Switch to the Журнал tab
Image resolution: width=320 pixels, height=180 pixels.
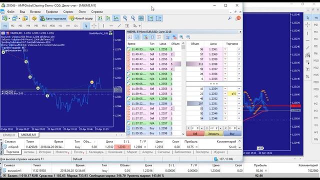(219, 152)
